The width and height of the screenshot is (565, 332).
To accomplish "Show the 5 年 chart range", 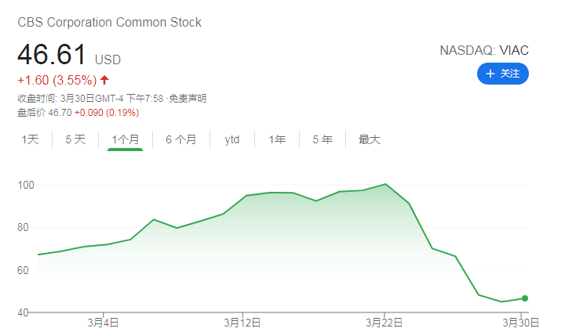I will (x=323, y=139).
